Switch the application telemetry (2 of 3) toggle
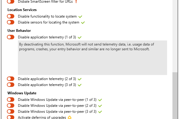 [x=11, y=79]
